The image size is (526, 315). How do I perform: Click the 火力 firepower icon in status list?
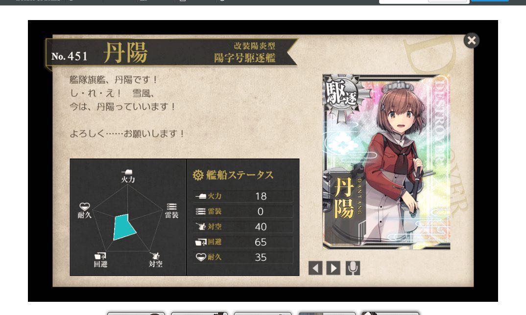tap(201, 196)
